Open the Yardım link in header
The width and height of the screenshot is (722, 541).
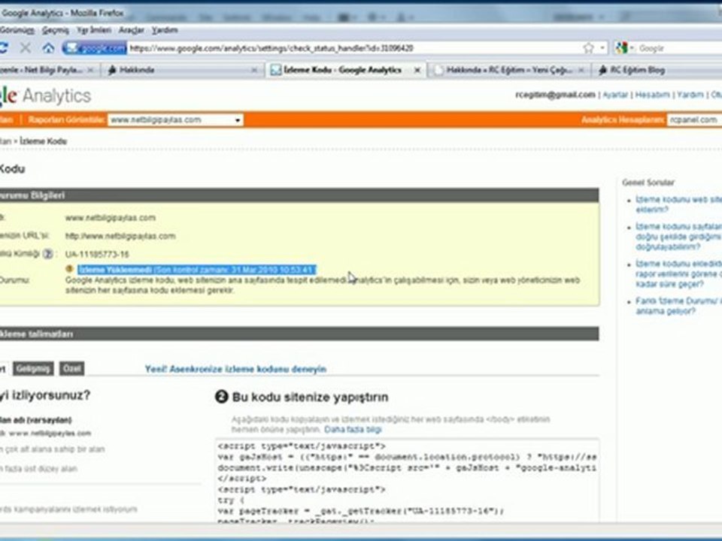pyautogui.click(x=690, y=95)
